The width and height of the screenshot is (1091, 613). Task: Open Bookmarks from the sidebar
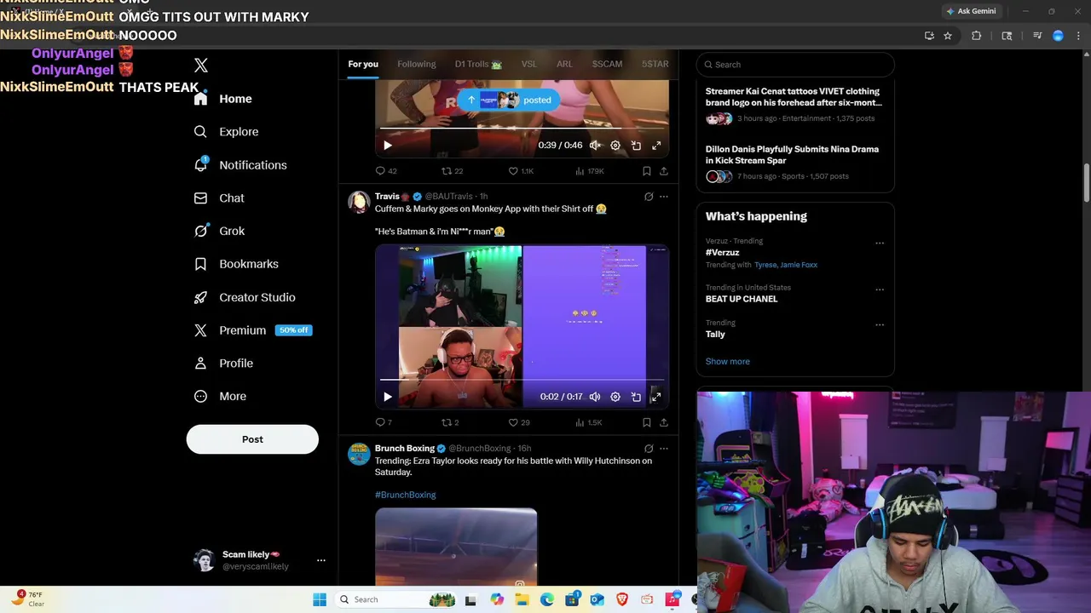[236, 264]
